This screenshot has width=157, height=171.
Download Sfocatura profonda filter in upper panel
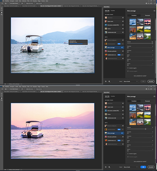(x=123, y=51)
